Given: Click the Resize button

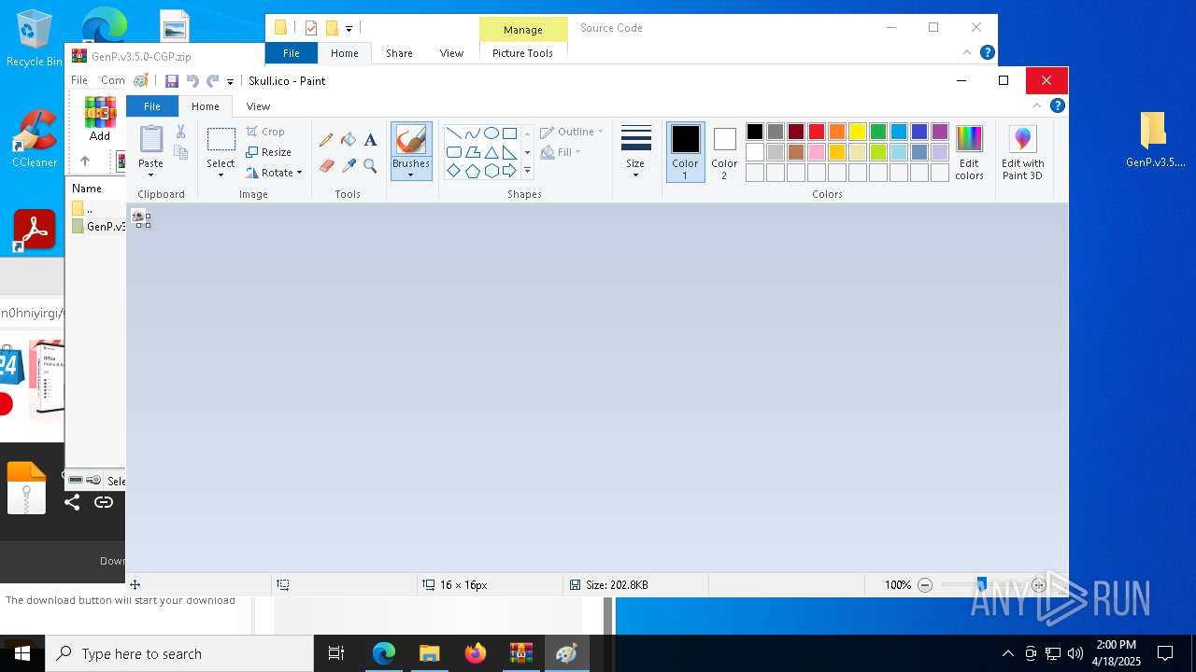Looking at the screenshot, I should [x=269, y=152].
